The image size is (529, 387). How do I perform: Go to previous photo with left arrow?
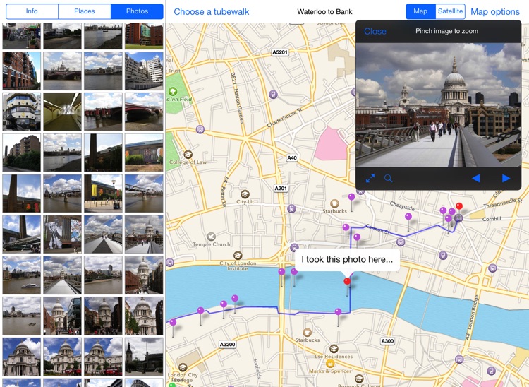click(x=475, y=178)
